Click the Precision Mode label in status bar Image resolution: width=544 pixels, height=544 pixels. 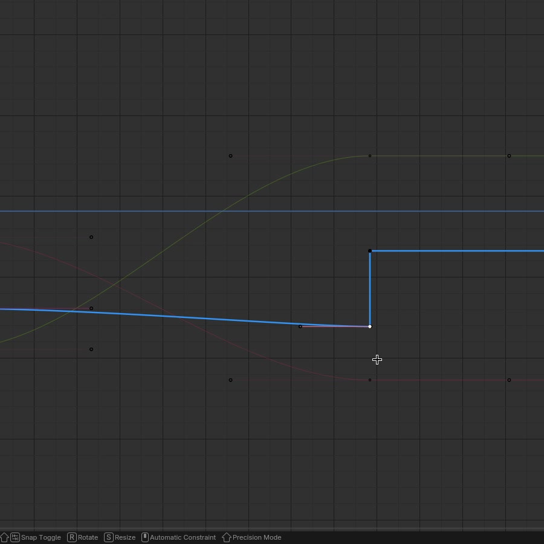tap(257, 537)
